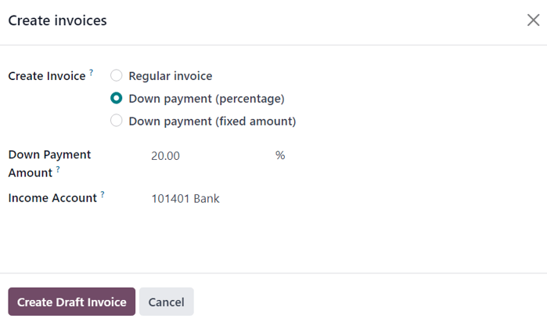
Task: Click the Down payment (percentage) label text
Action: pos(206,99)
